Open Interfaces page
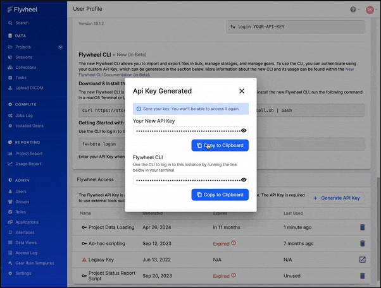This screenshot has width=381, height=288. tap(25, 232)
